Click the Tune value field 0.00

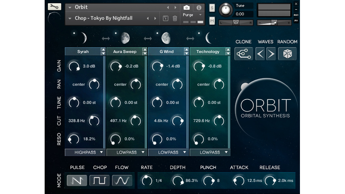pos(244,14)
